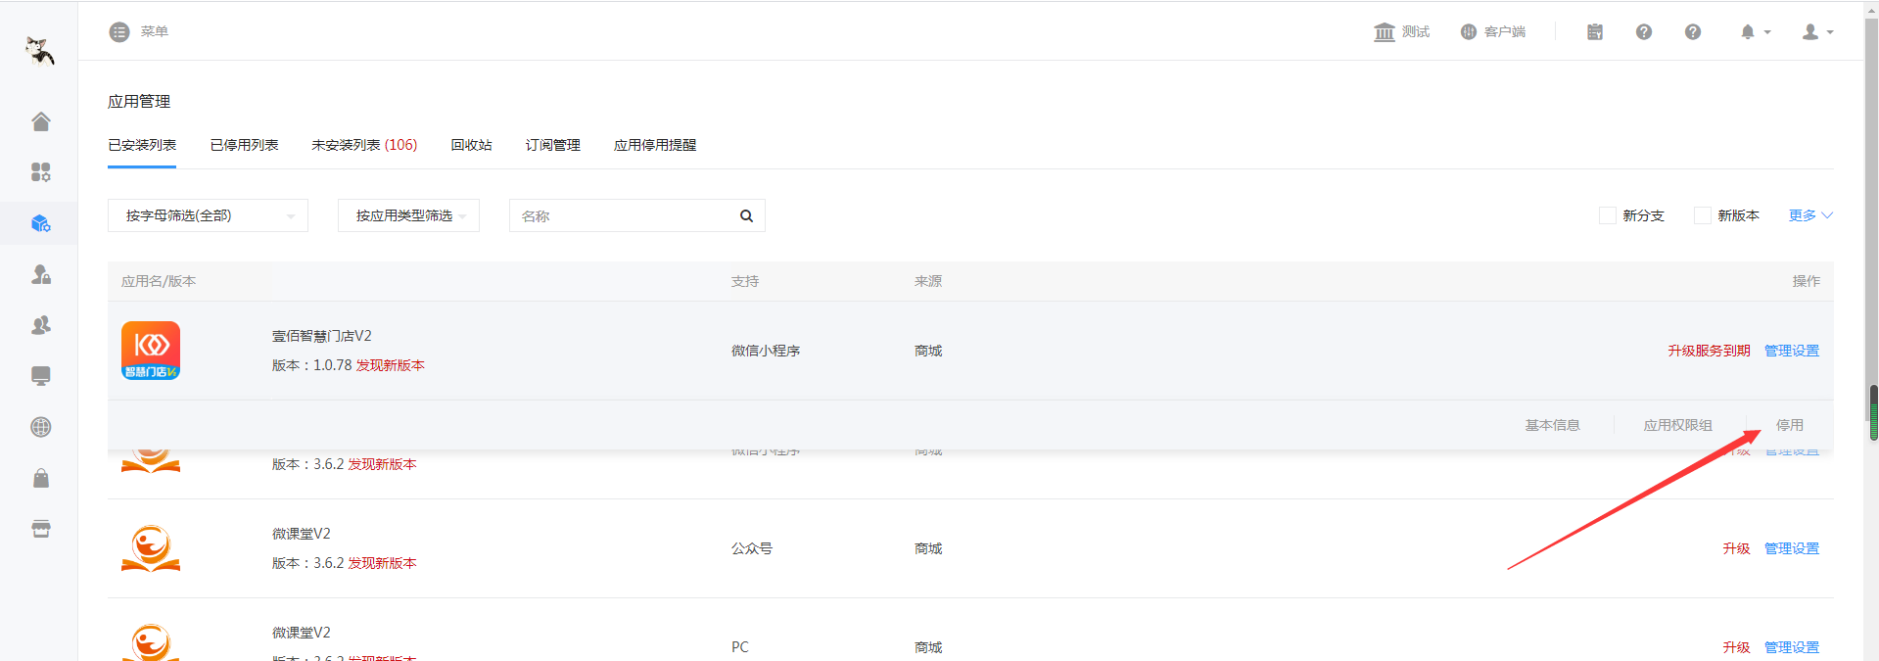
Task: Select 基本信息 in the dropdown menu
Action: click(1552, 425)
